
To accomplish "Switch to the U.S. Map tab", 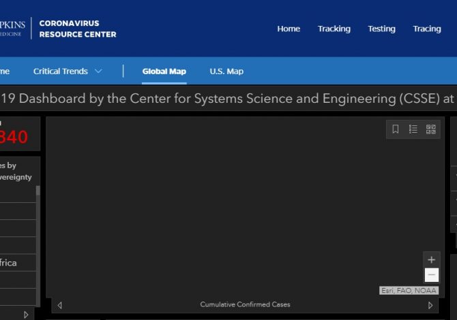I will point(226,71).
